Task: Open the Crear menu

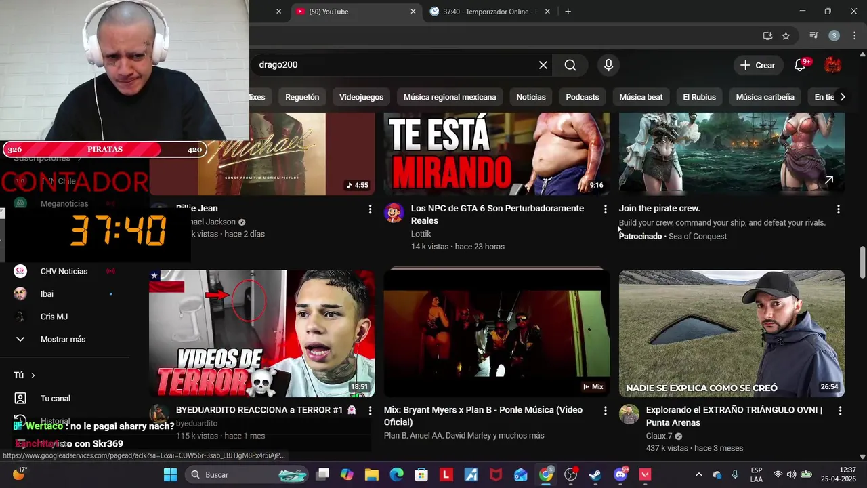Action: pyautogui.click(x=757, y=65)
